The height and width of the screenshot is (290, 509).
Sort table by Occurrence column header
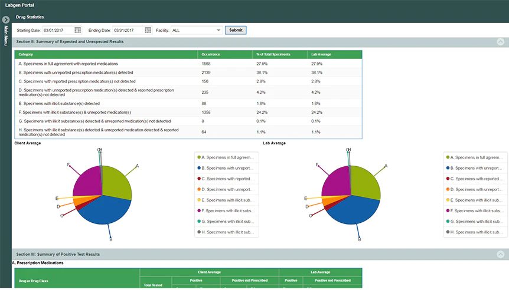(211, 54)
